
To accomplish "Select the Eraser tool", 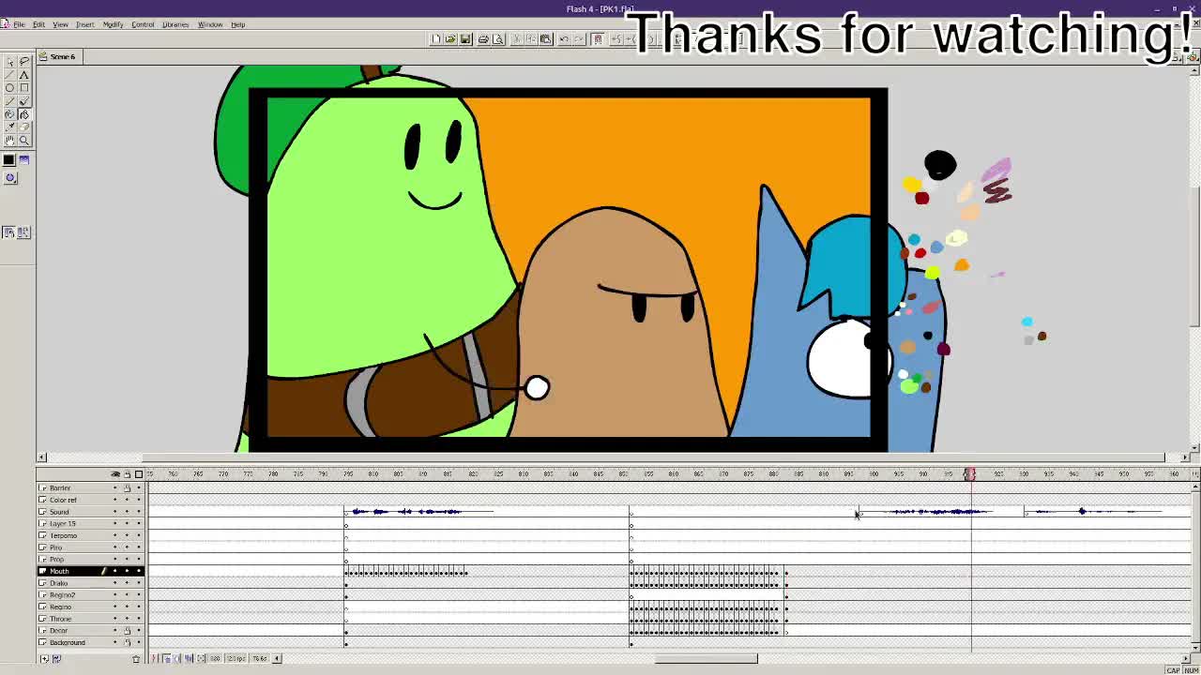I will (24, 127).
